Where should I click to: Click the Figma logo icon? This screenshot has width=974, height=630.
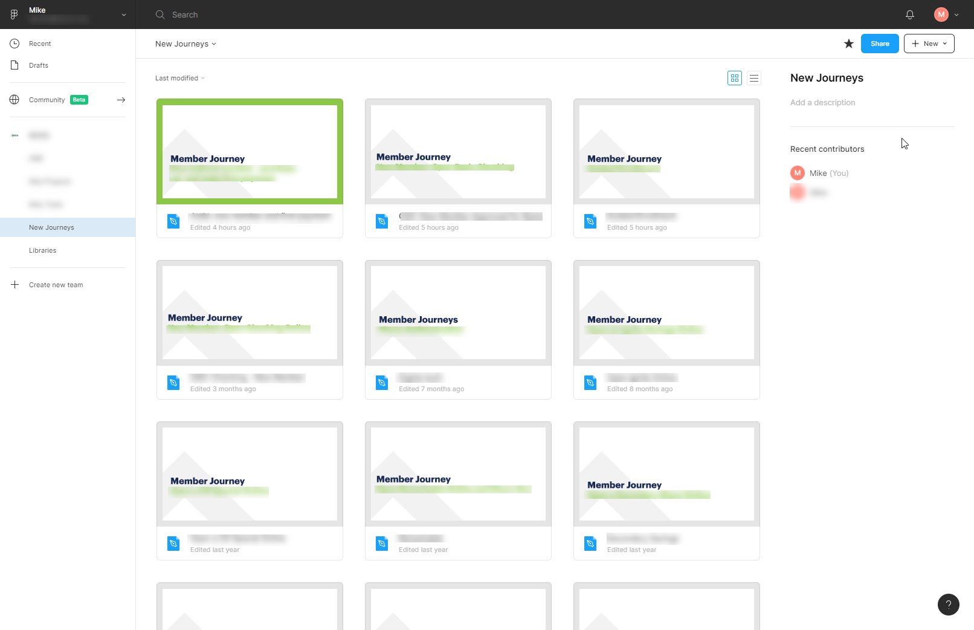(14, 15)
